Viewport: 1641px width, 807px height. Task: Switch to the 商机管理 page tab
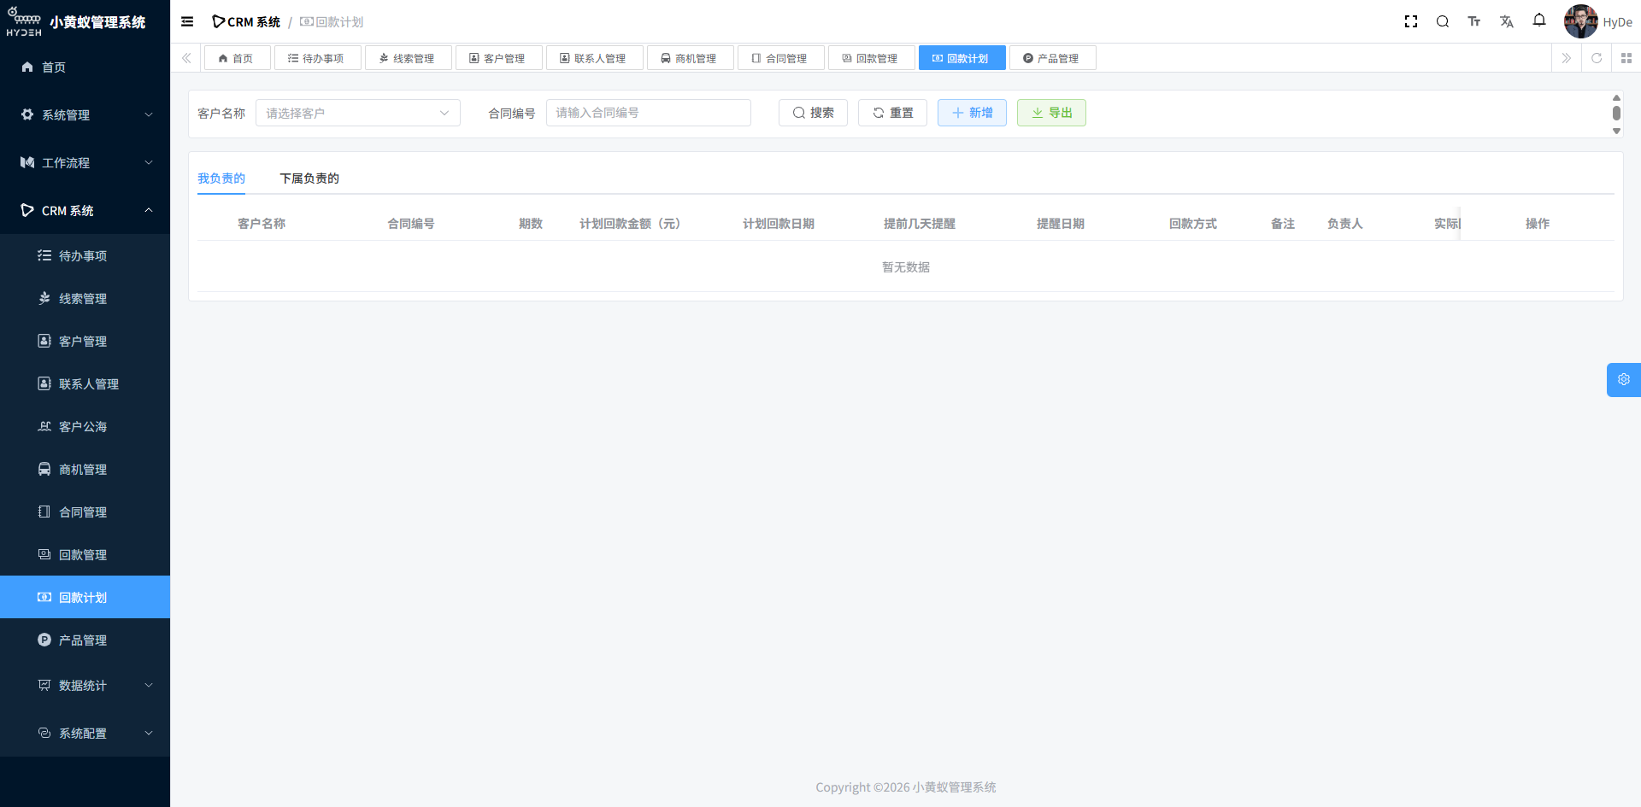[x=690, y=58]
